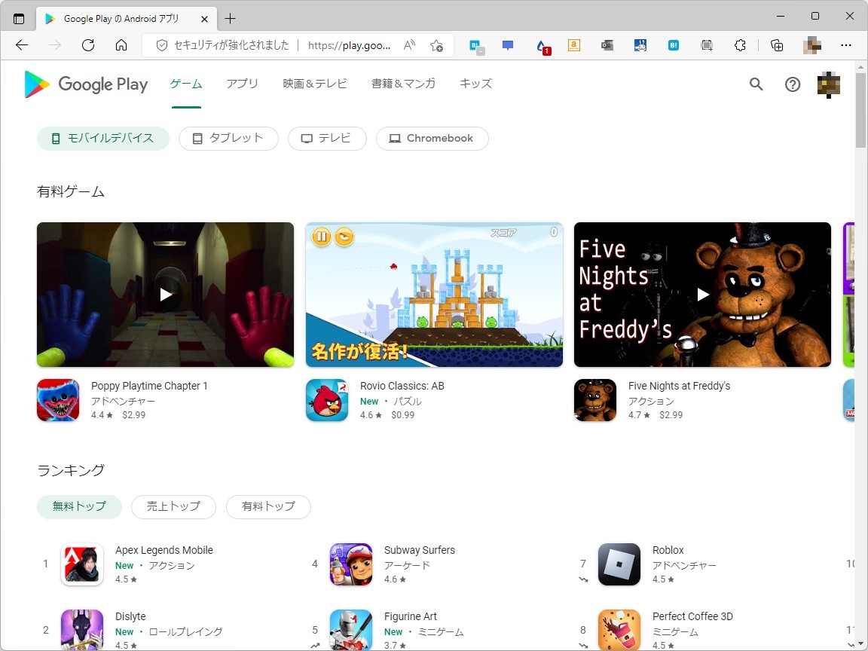Click the Roblox app icon

click(619, 564)
